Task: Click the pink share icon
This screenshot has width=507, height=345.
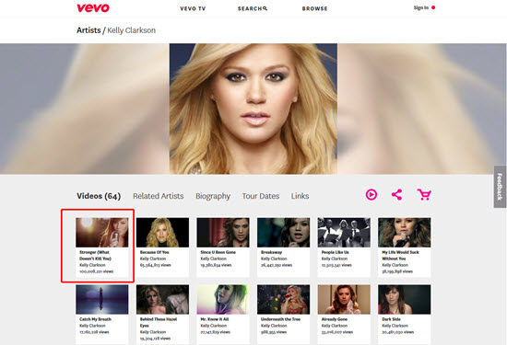Action: [396, 195]
